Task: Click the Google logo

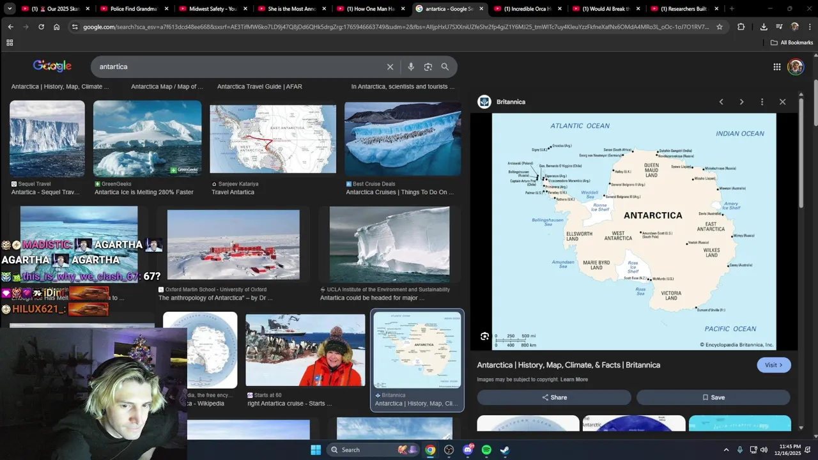Action: click(x=52, y=66)
